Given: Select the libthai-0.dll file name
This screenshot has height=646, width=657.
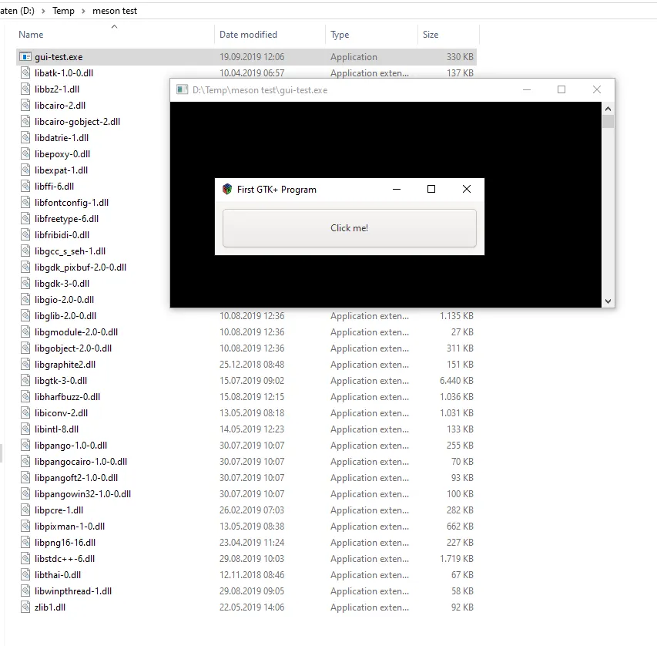Looking at the screenshot, I should (x=58, y=575).
